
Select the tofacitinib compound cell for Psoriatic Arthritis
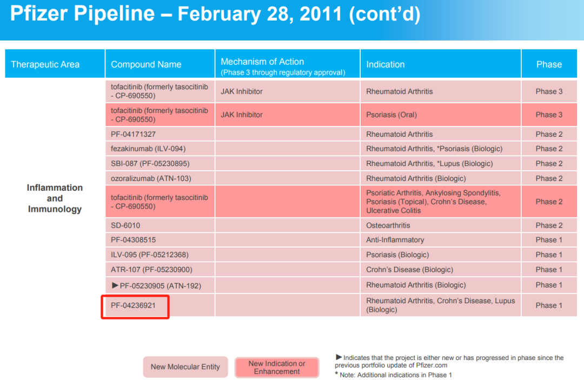160,202
